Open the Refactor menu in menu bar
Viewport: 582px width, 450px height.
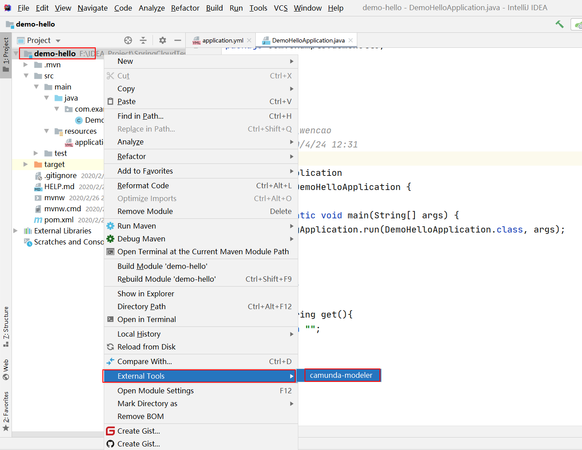click(x=185, y=8)
